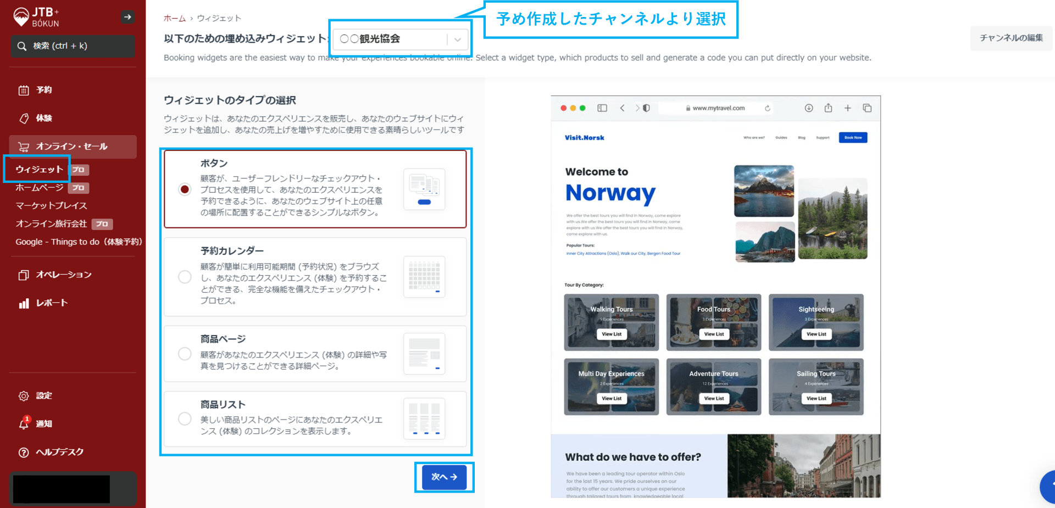Click the 予約 calendar icon in sidebar
The width and height of the screenshot is (1055, 508).
click(24, 90)
